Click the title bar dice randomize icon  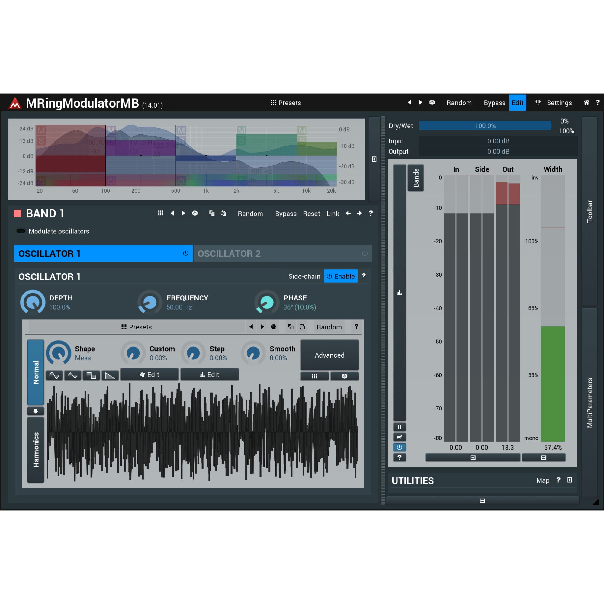coord(432,103)
